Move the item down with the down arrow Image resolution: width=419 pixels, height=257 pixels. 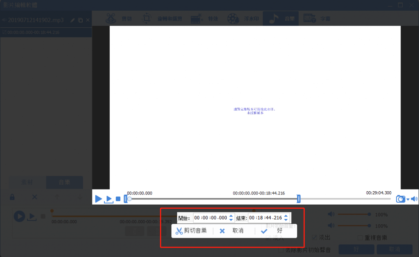point(80,197)
